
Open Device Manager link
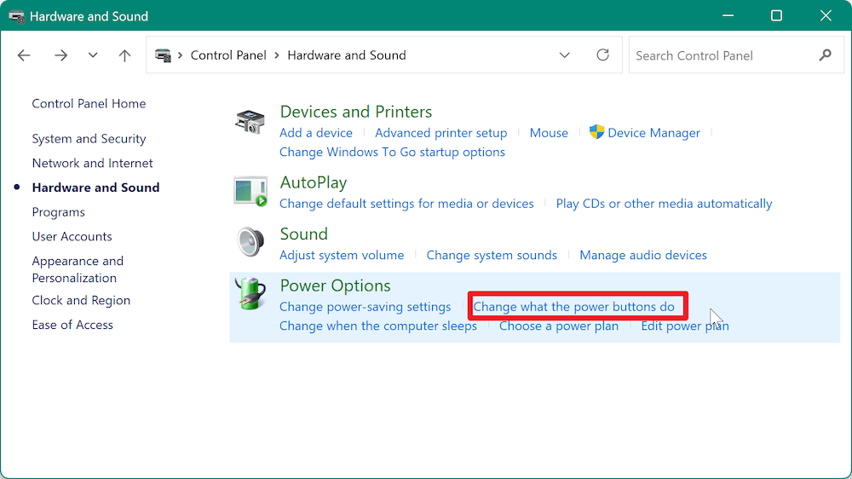click(x=653, y=133)
